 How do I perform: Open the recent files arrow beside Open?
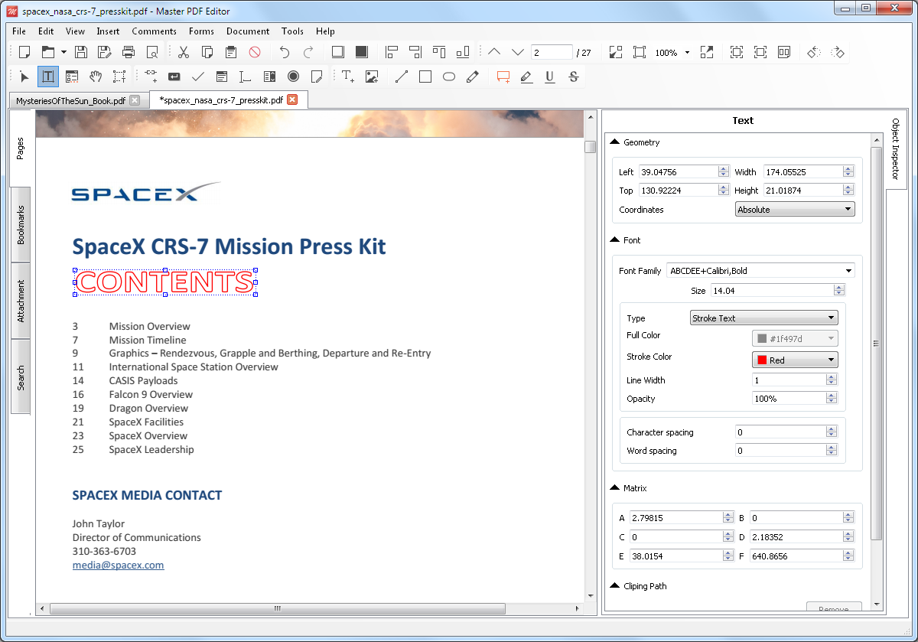point(63,52)
